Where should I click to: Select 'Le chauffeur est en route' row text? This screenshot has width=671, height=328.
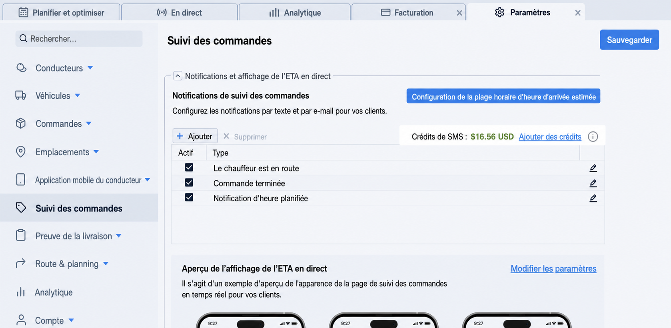(256, 168)
